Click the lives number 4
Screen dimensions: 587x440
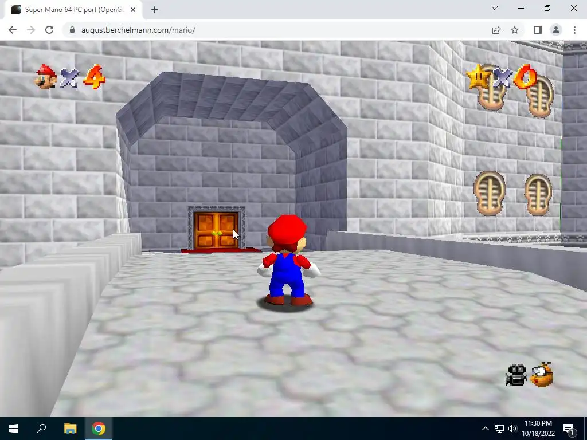pos(95,77)
